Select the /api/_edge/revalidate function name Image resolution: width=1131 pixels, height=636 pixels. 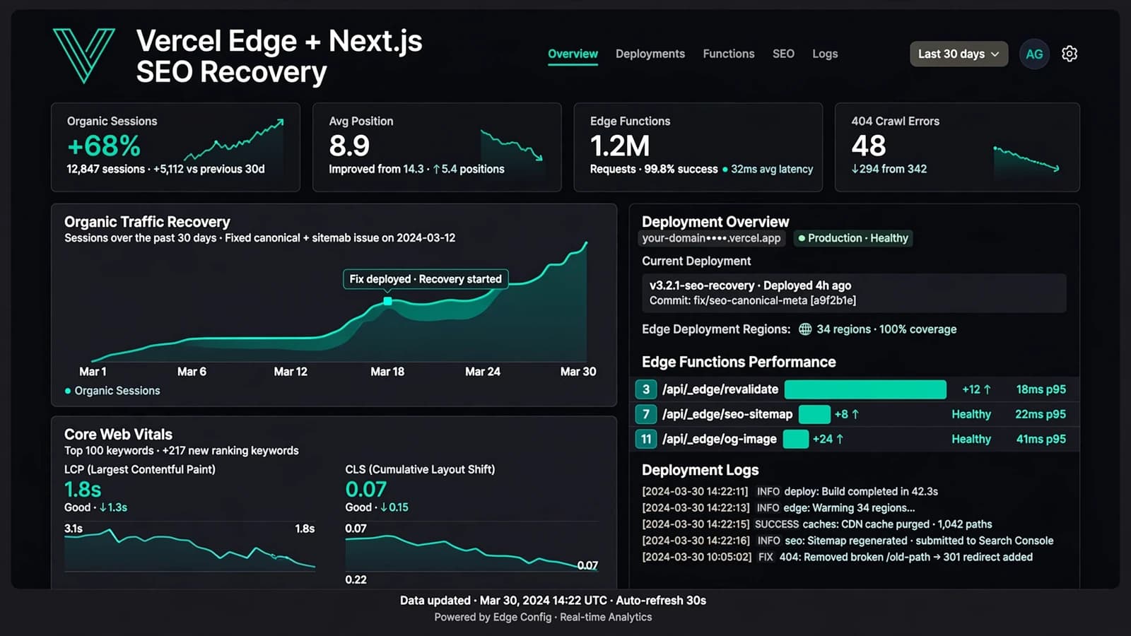[x=720, y=389]
